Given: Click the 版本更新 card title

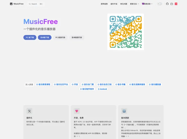Looking at the screenshot, I should point(125,118).
